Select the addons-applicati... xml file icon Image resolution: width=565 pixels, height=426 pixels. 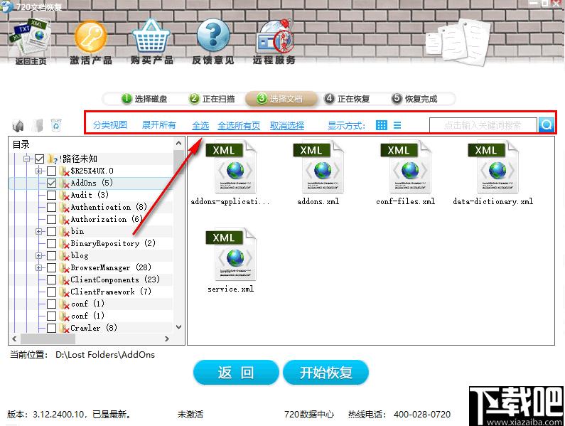pyautogui.click(x=230, y=166)
